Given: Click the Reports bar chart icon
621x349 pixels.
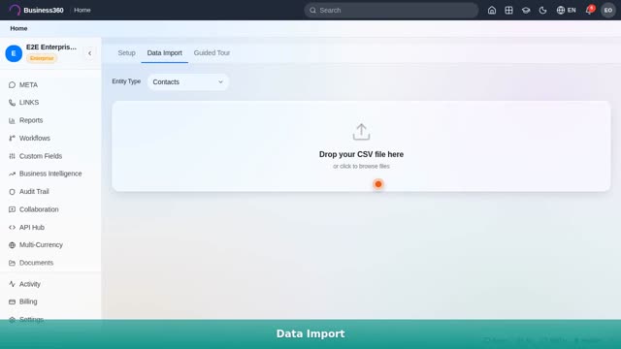Looking at the screenshot, I should [12, 120].
